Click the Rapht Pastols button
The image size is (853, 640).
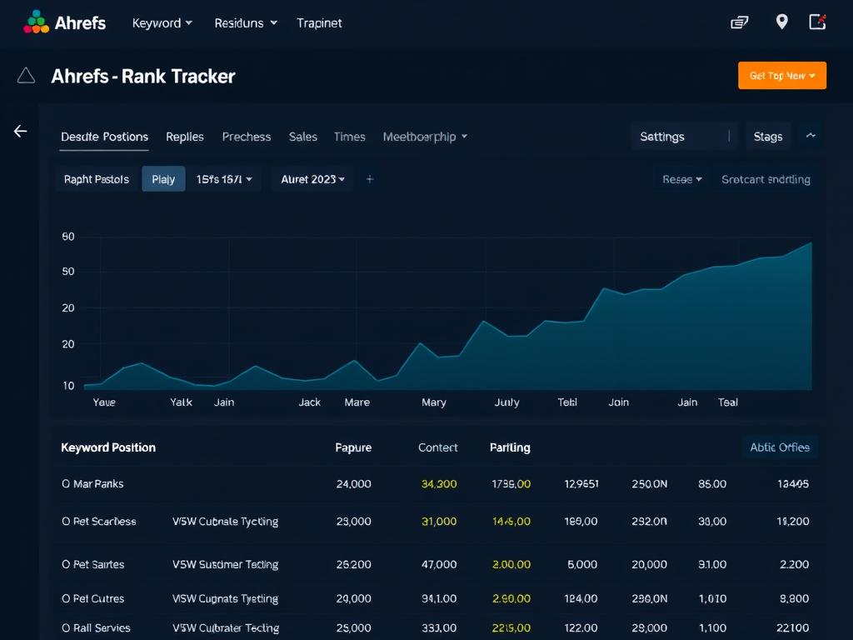(x=97, y=179)
